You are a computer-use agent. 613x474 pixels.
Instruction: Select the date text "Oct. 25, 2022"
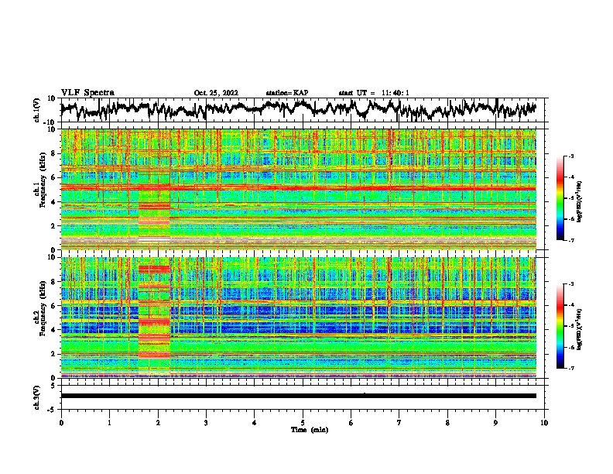pos(216,93)
